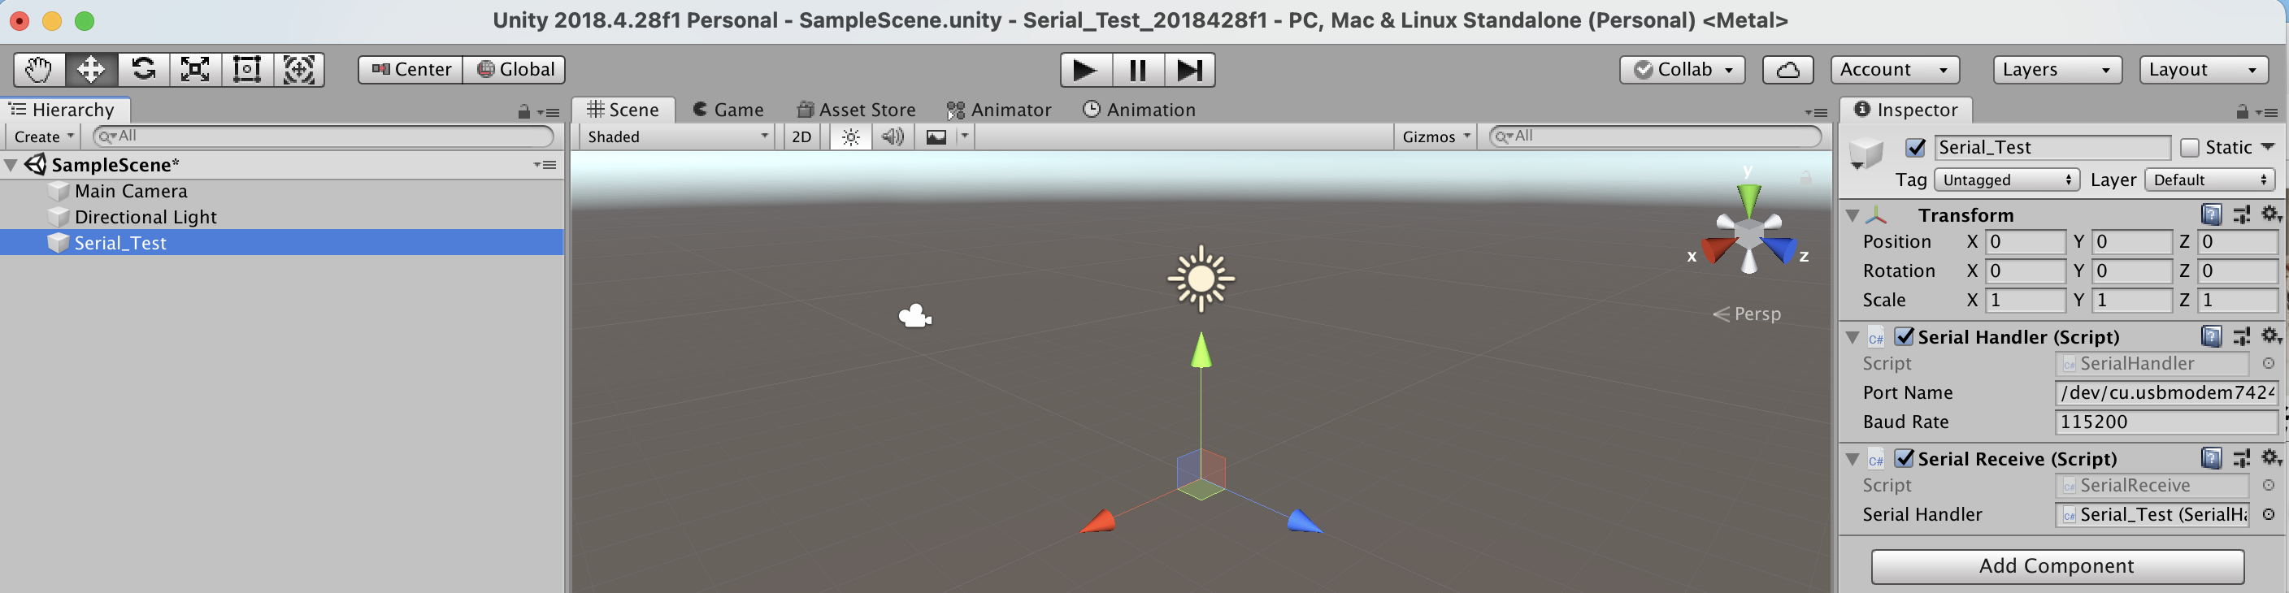Open Serial Receive gear menu
Viewport: 2289px width, 593px height.
click(x=2270, y=457)
